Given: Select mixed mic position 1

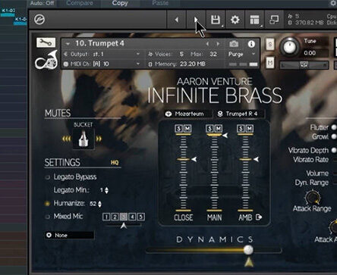Looking at the screenshot, I should [x=106, y=217].
